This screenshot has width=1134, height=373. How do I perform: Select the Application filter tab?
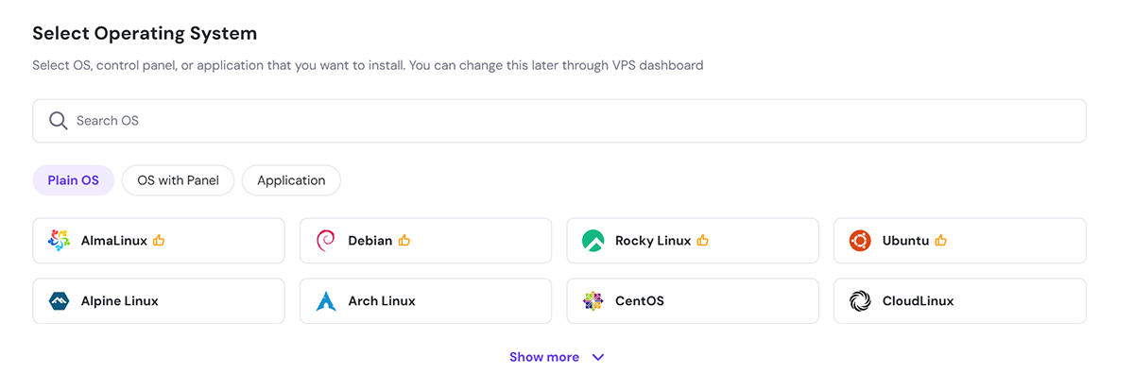(x=291, y=180)
